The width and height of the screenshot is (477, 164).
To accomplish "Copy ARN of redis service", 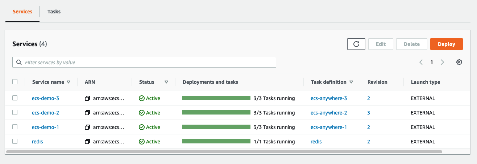I will pyautogui.click(x=87, y=142).
